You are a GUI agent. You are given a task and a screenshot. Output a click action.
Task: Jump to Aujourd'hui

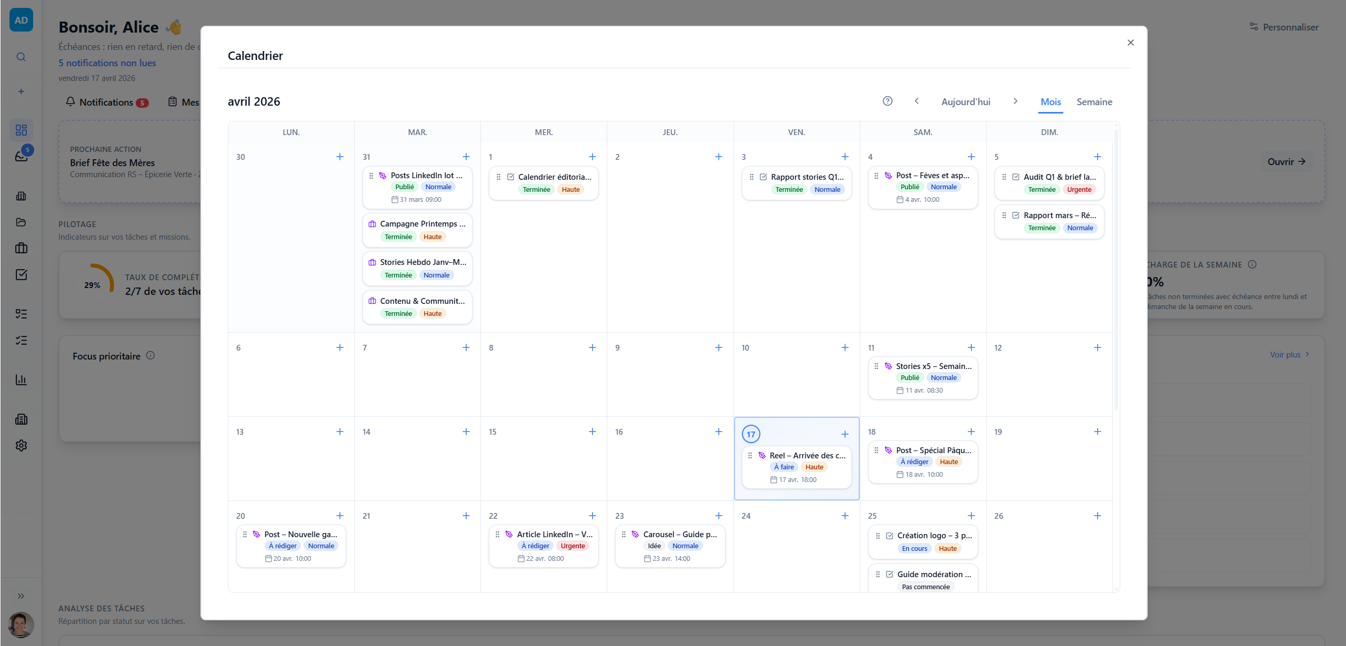[966, 101]
